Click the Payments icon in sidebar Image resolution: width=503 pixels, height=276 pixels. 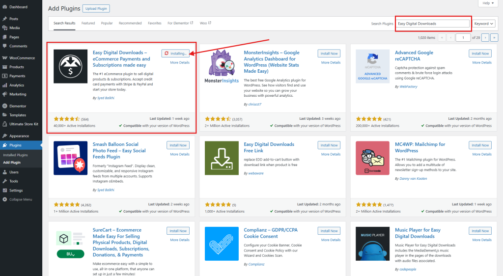click(x=4, y=76)
